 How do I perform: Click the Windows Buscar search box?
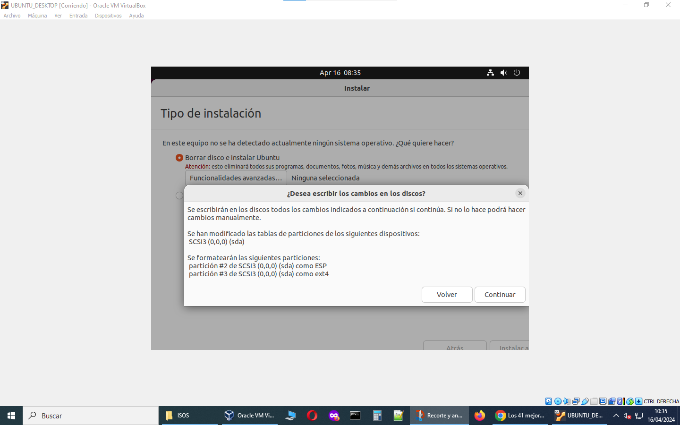click(x=91, y=416)
